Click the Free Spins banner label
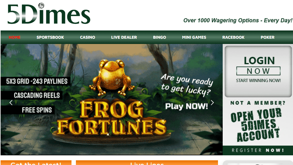Image resolution: width=293 pixels, height=165 pixels. click(x=37, y=110)
